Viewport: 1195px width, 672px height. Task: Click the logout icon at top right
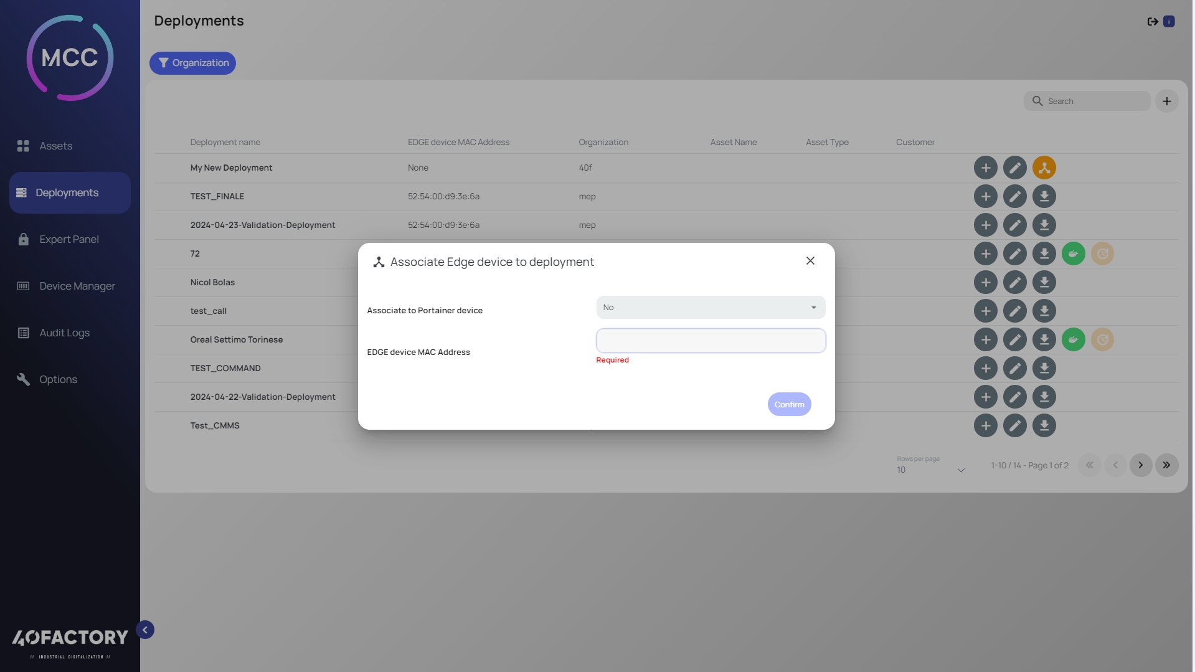pos(1152,22)
